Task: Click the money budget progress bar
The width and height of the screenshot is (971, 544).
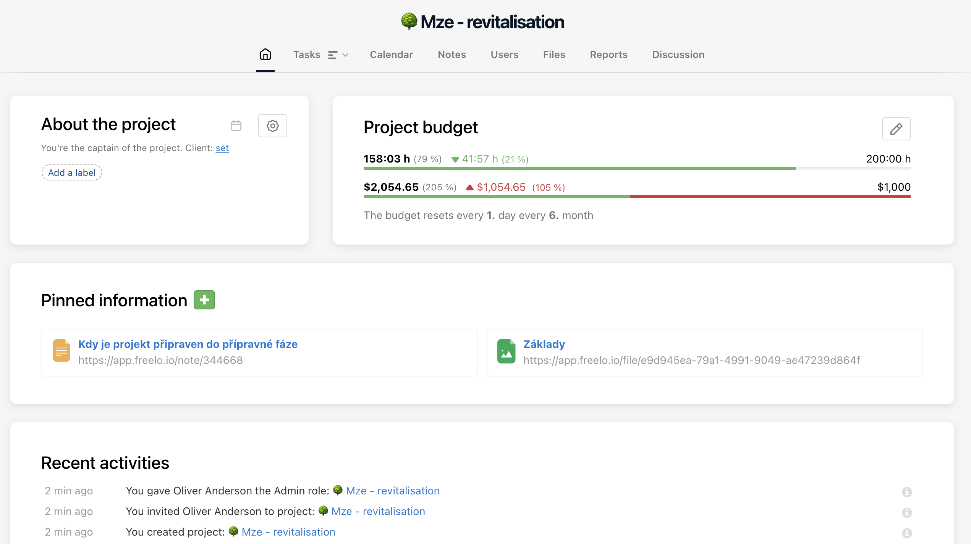Action: pyautogui.click(x=637, y=196)
